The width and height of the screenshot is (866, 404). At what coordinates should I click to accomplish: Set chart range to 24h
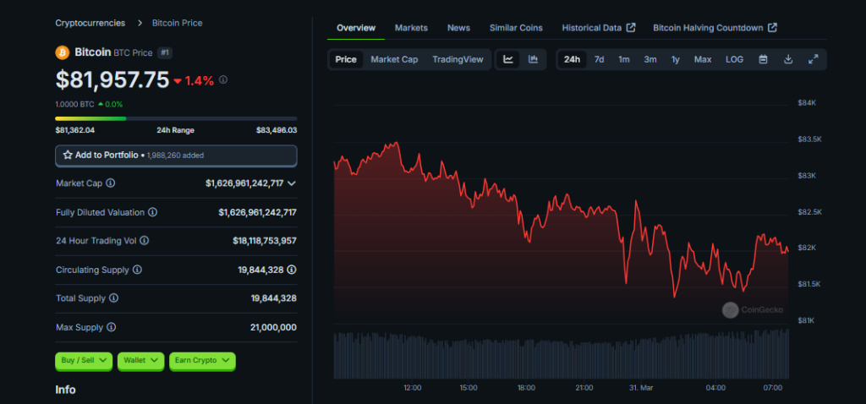(572, 60)
